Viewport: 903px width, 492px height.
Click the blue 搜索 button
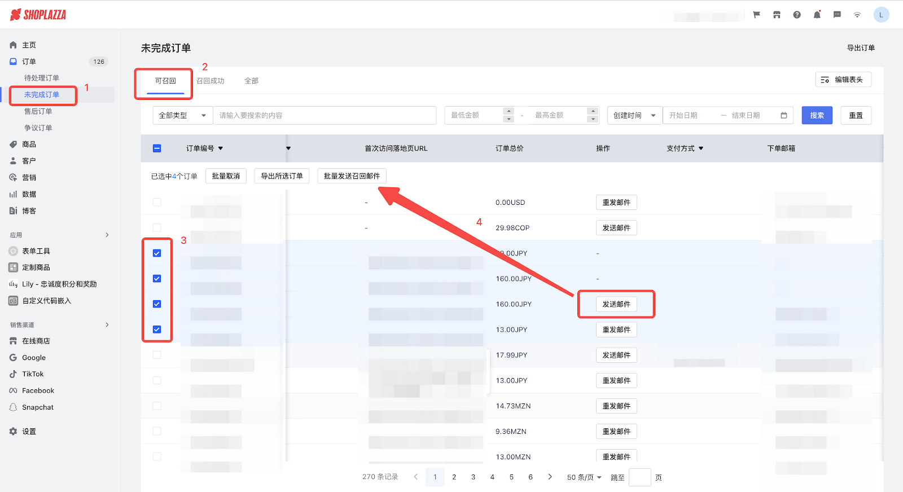point(817,115)
